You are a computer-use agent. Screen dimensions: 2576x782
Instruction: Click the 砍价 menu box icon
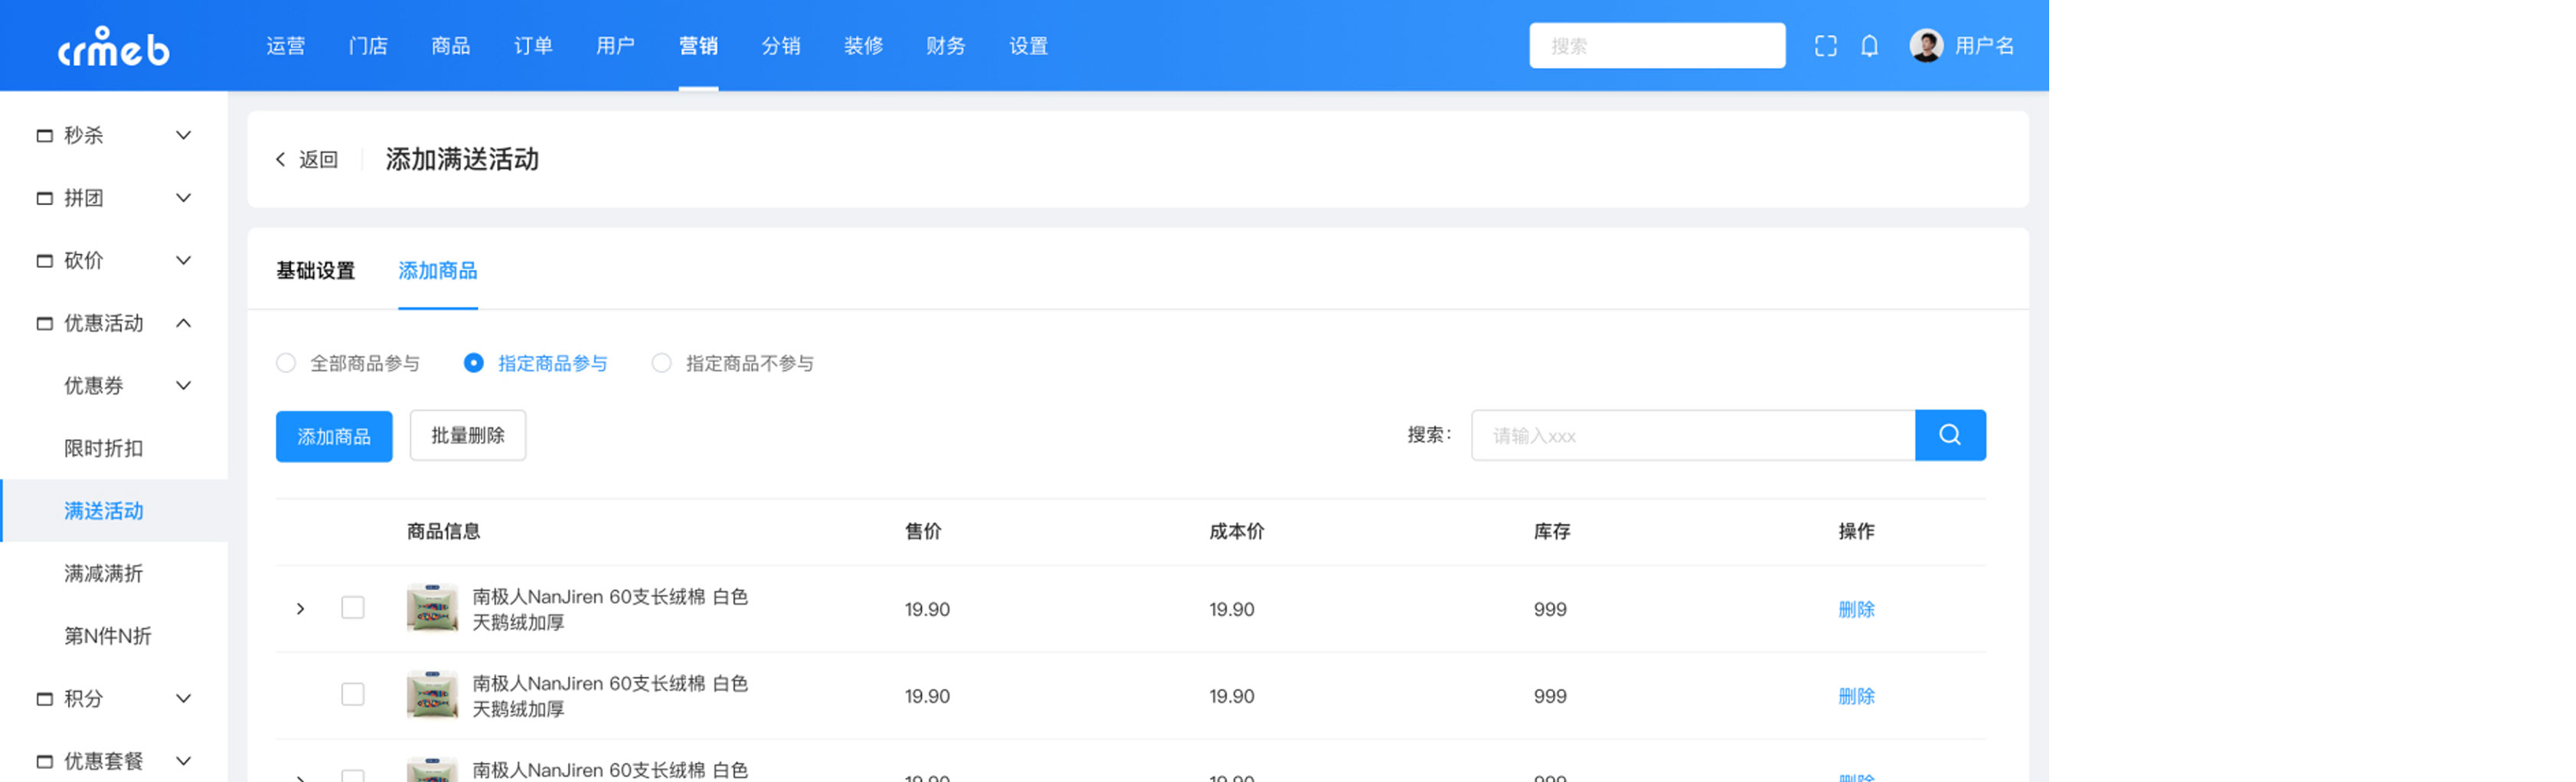click(45, 261)
